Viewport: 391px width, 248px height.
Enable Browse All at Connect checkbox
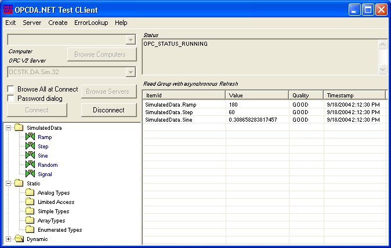click(11, 89)
